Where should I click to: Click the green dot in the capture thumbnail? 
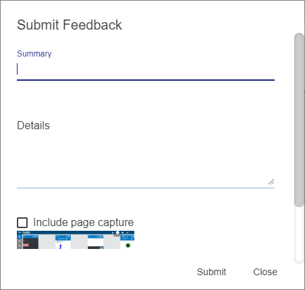(x=128, y=246)
